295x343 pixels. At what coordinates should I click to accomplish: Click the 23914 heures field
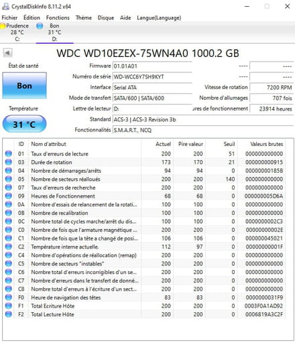click(272, 109)
